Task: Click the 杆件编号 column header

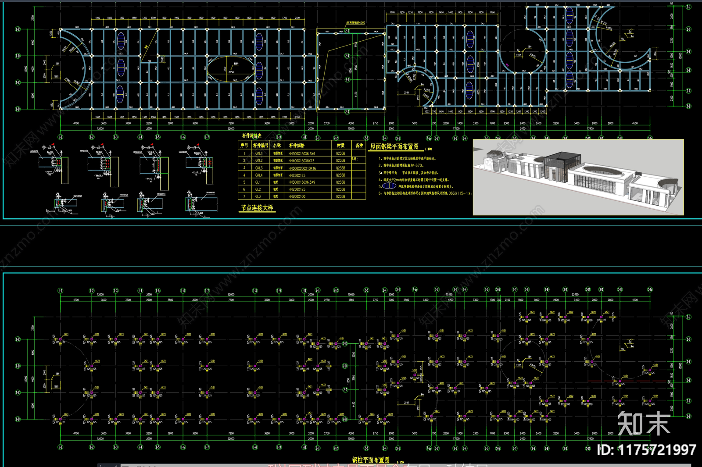Action: click(x=261, y=145)
